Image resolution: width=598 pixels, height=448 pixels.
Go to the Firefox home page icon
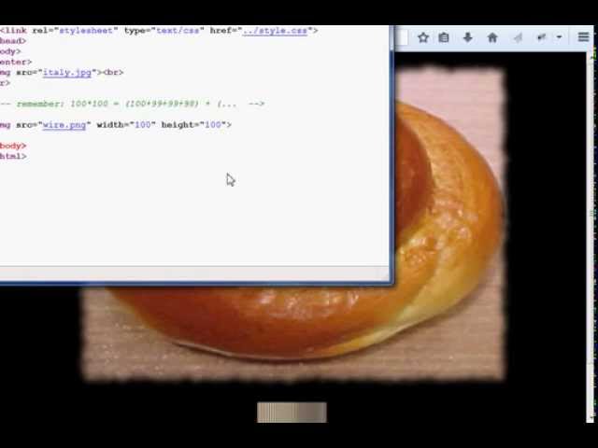[492, 37]
